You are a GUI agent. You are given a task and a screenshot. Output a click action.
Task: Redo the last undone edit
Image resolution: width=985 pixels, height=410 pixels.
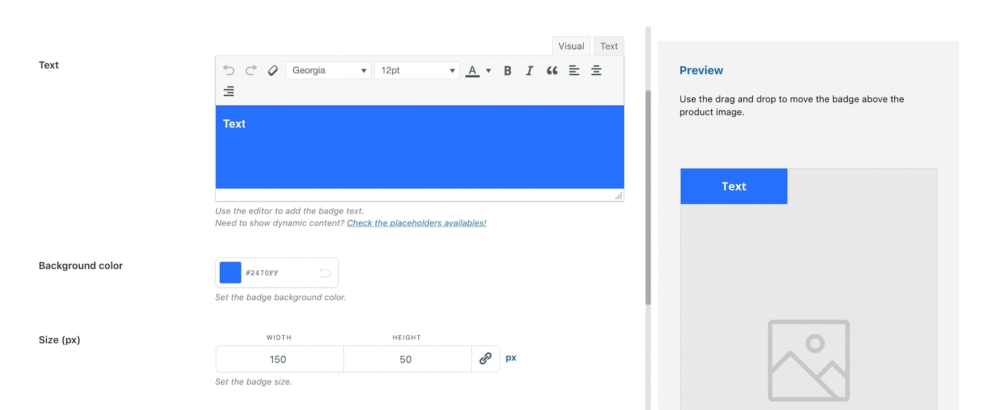(251, 70)
